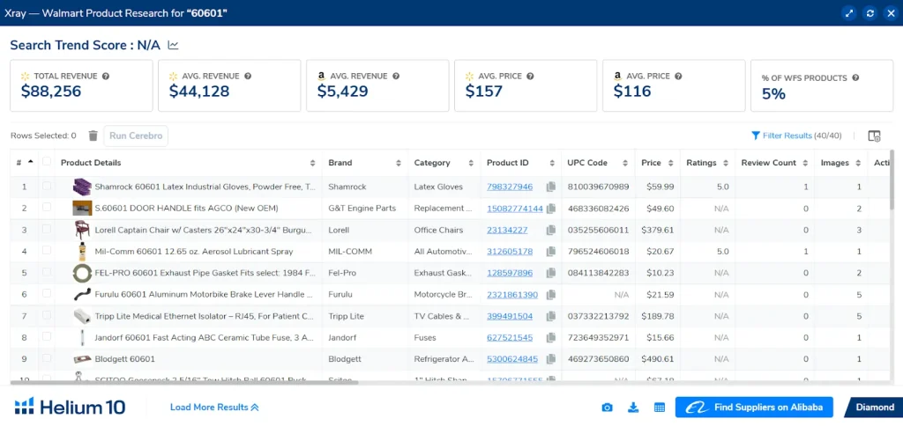Click the Run Cerebro button

pyautogui.click(x=136, y=136)
